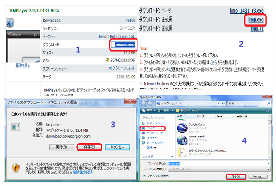
Task: Select コンピュータ in favorite links
Action: pos(153,133)
